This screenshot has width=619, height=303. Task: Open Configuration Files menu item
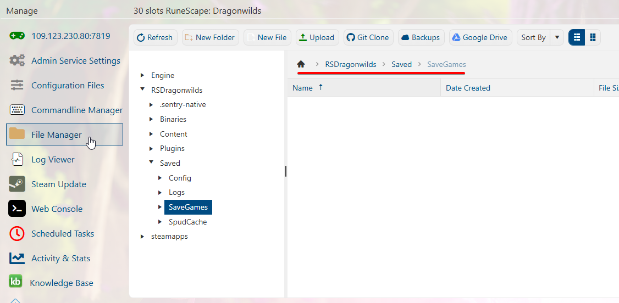68,86
